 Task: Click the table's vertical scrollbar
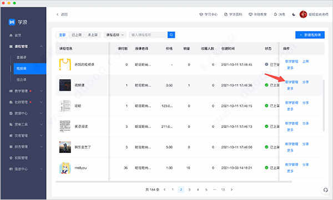(324, 106)
